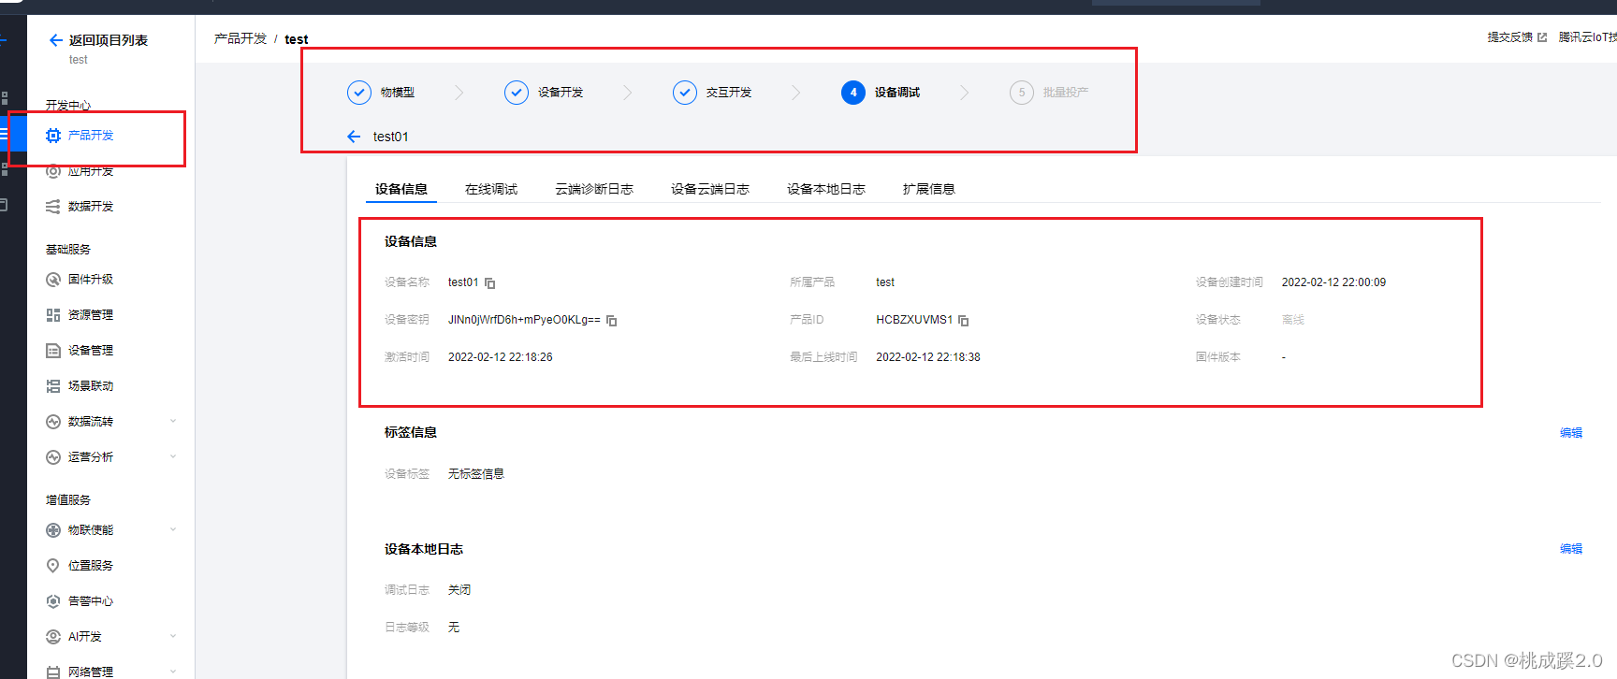Click the step 5 批量投产 circle

(1022, 93)
